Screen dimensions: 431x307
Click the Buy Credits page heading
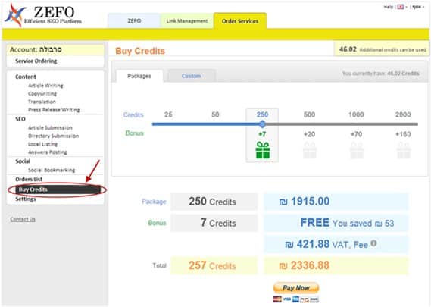click(140, 51)
